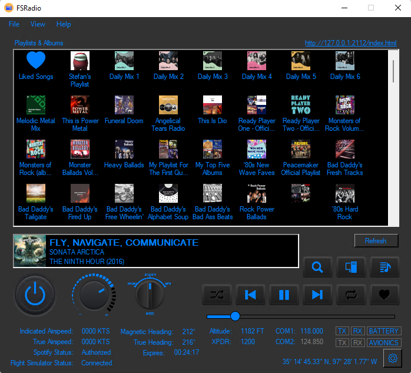Like the current song with heart button
The height and width of the screenshot is (373, 411).
point(385,295)
